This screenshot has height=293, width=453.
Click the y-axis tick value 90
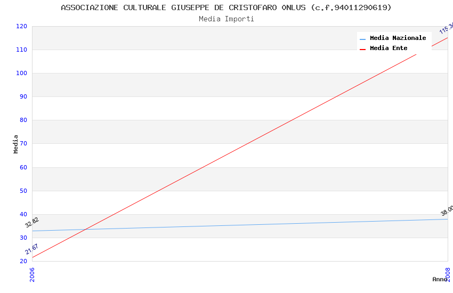coord(23,97)
